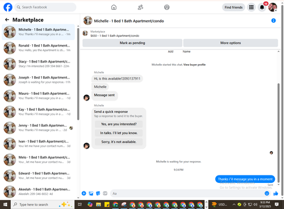Open the apps menu grid icon
The height and width of the screenshot is (209, 284).
pyautogui.click(x=251, y=7)
